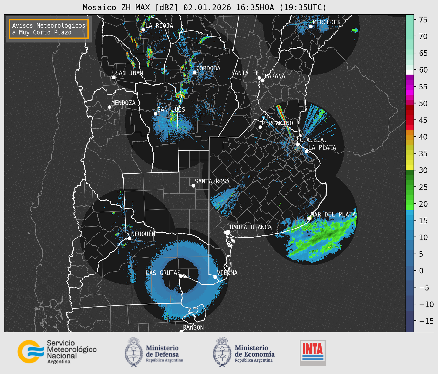Click the Mar del Plata marker
Viewport: 438px width, 374px height.
pos(309,218)
